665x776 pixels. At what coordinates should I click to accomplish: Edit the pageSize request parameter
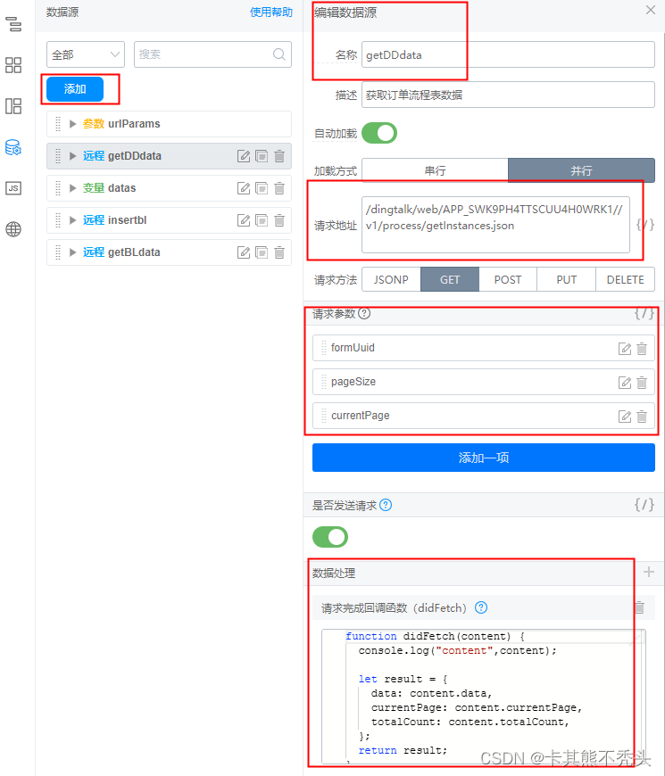[625, 383]
